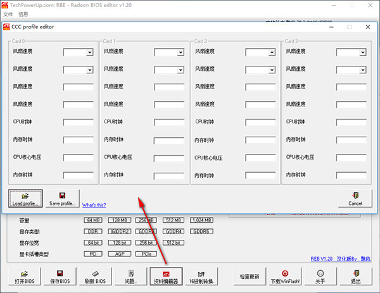The height and width of the screenshot is (293, 380).
Task: Open the What's this? link
Action: pyautogui.click(x=94, y=205)
